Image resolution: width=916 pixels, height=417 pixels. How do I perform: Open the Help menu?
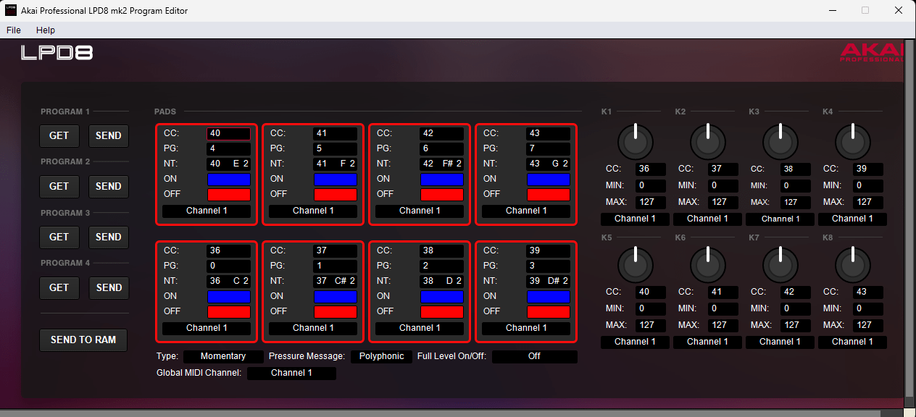point(45,30)
